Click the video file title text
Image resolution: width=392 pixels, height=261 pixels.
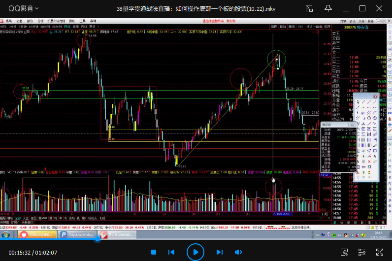(196, 9)
